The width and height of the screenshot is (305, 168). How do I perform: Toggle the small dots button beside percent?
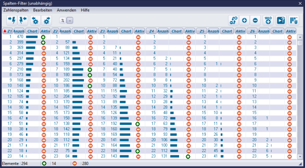click(x=70, y=20)
